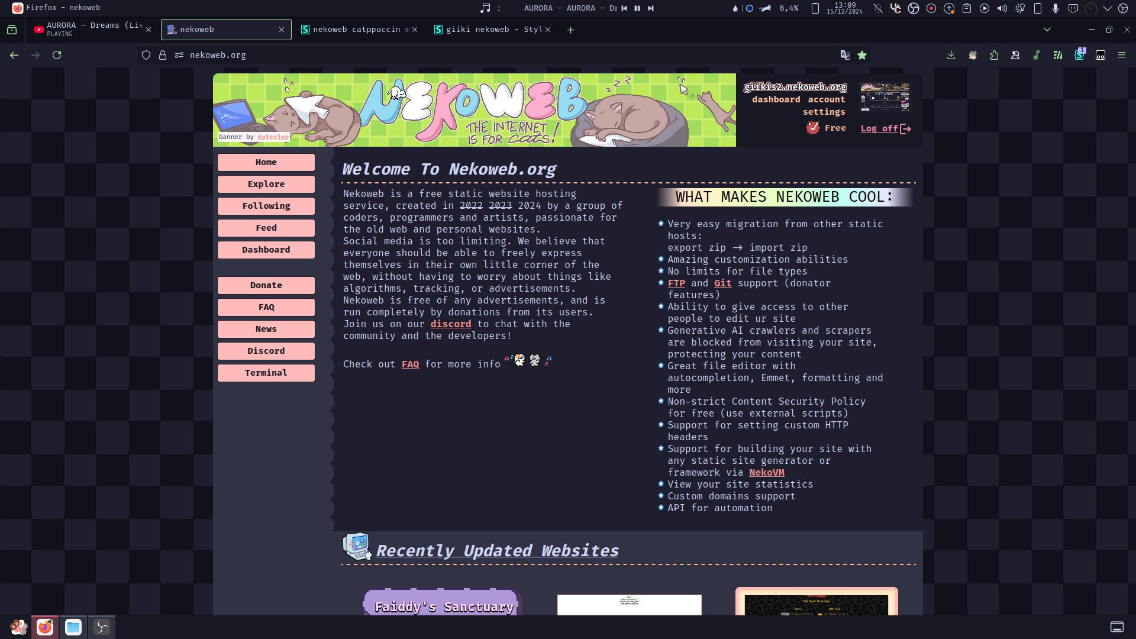Image resolution: width=1136 pixels, height=639 pixels.
Task: Open the file manager taskbar icon
Action: (x=73, y=627)
